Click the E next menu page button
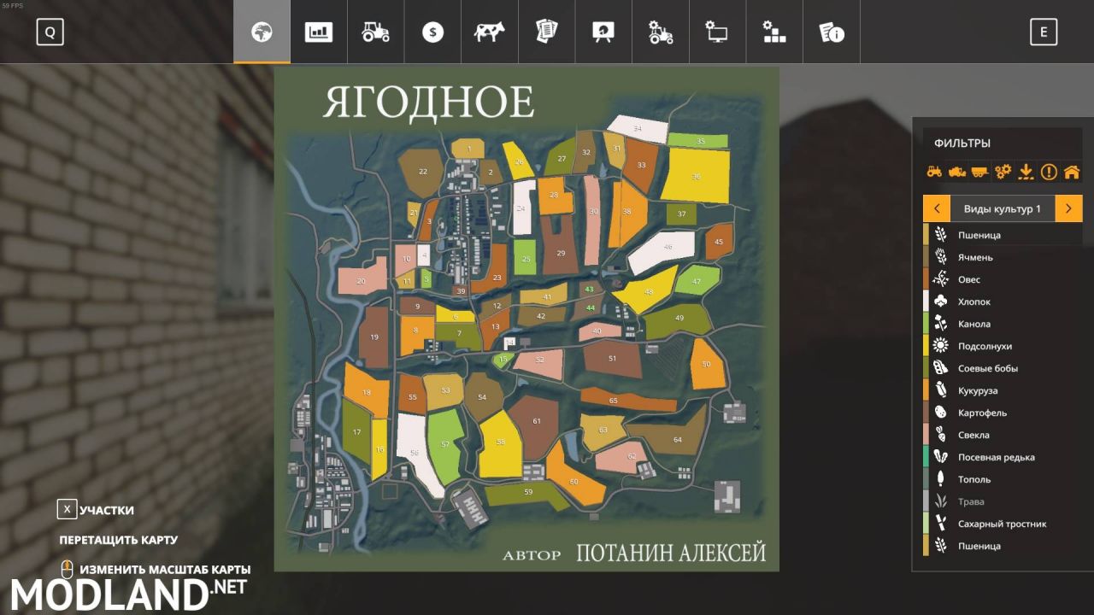This screenshot has height=615, width=1094. (x=1043, y=32)
